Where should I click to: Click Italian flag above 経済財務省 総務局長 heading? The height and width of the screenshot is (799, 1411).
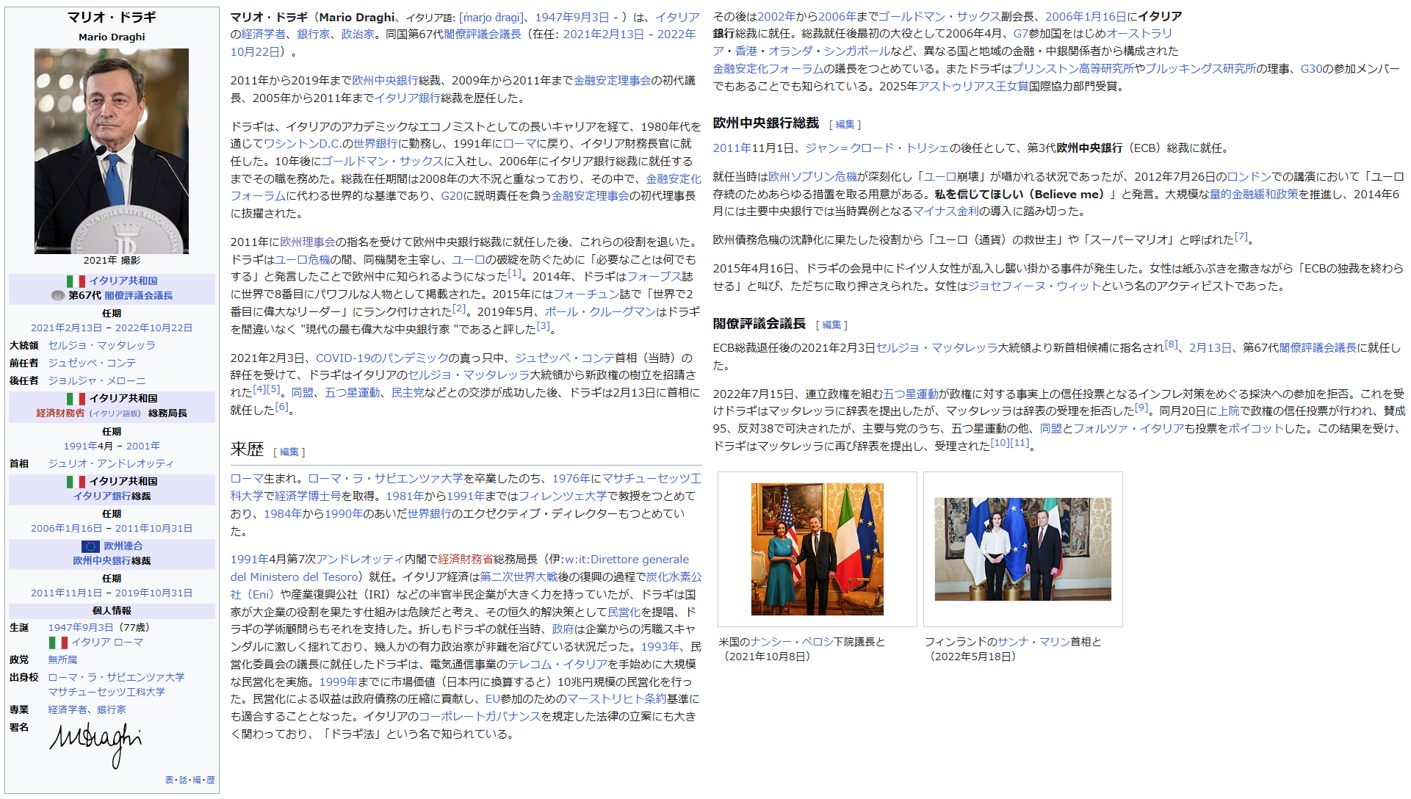point(76,399)
